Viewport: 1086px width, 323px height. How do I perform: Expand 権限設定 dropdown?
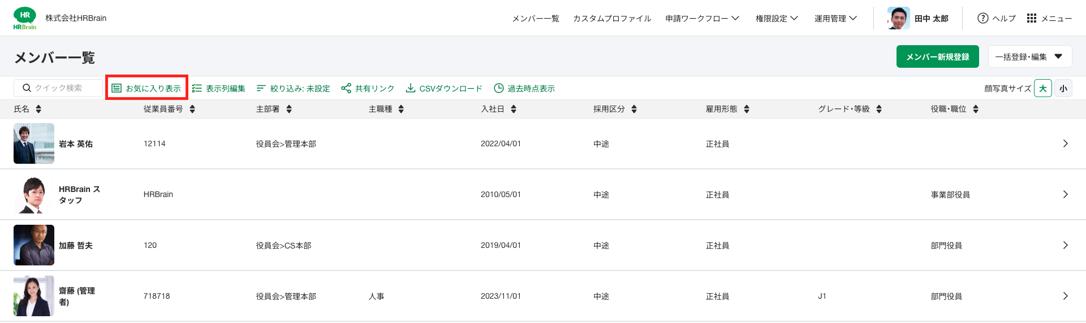(x=777, y=18)
